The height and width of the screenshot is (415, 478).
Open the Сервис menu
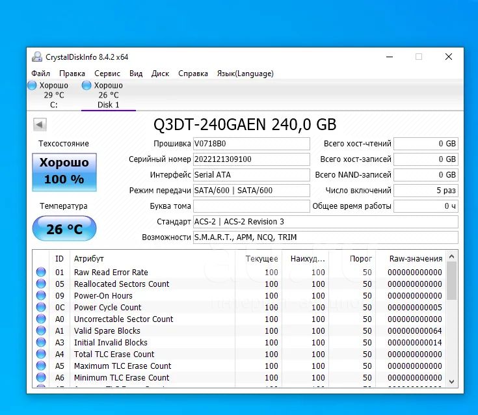click(107, 74)
